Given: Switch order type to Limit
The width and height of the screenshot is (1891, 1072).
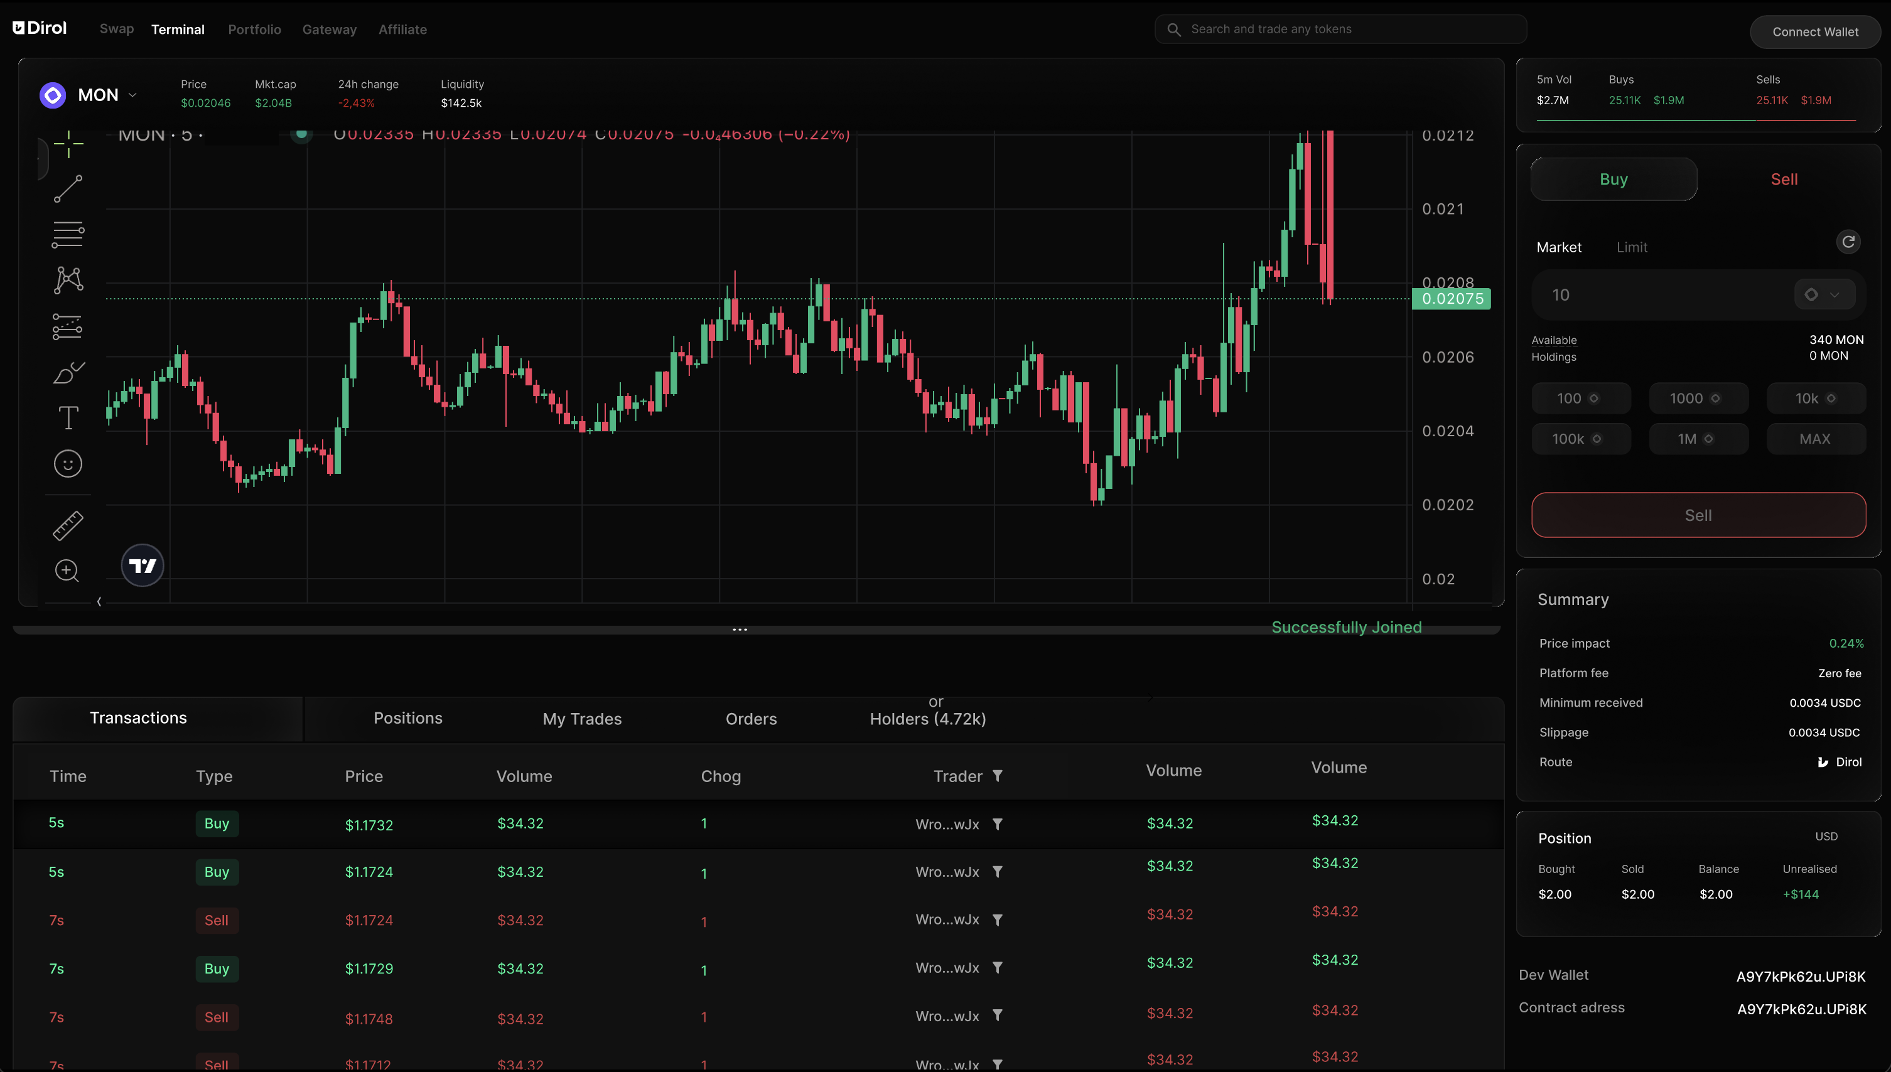Looking at the screenshot, I should tap(1631, 247).
